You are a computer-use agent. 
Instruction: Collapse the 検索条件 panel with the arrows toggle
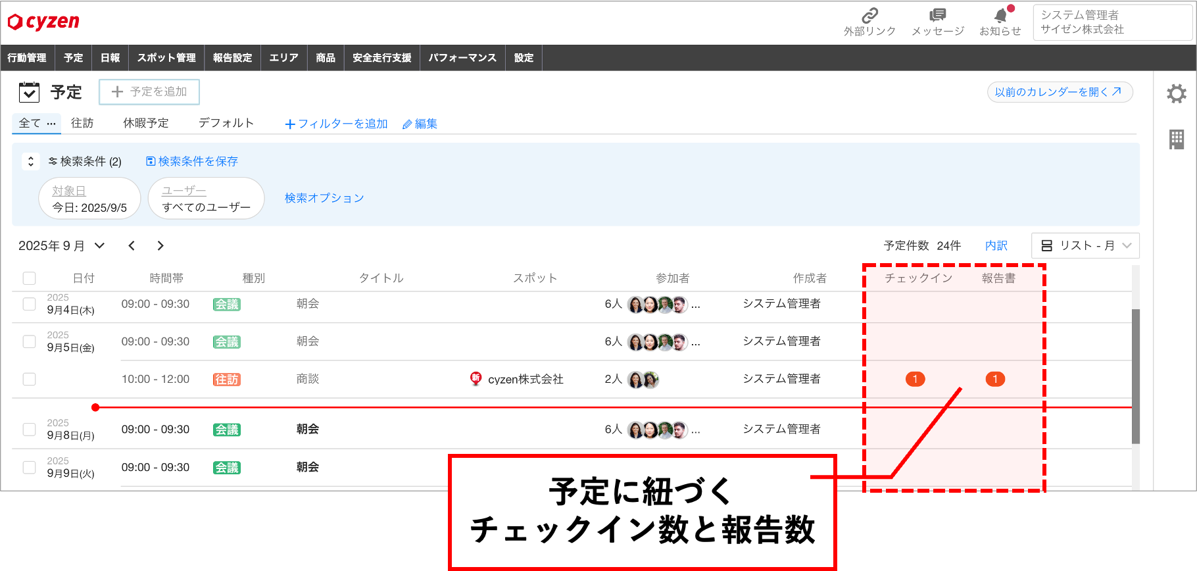pyautogui.click(x=30, y=161)
